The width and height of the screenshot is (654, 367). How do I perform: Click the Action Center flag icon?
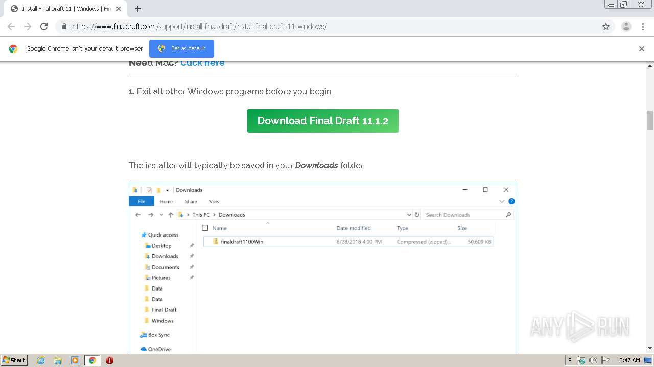click(x=605, y=360)
